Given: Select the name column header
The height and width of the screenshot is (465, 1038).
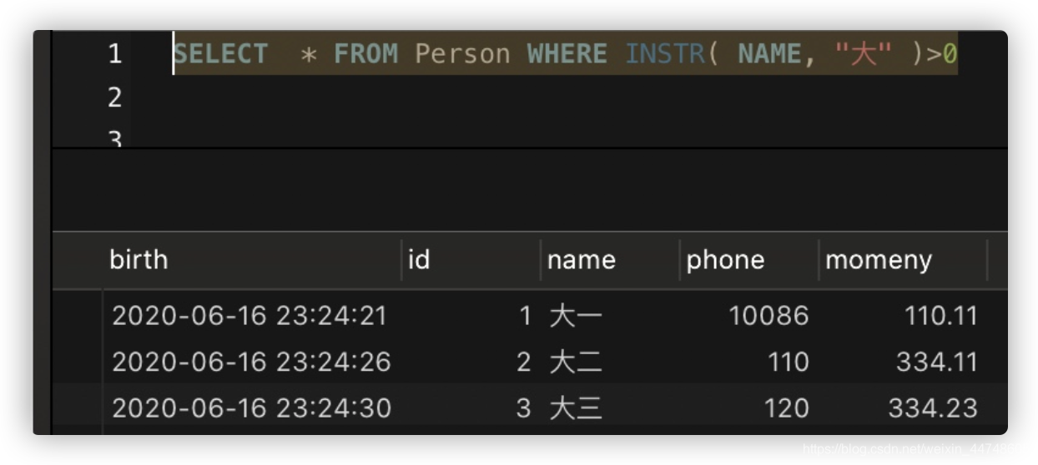Looking at the screenshot, I should [x=581, y=260].
